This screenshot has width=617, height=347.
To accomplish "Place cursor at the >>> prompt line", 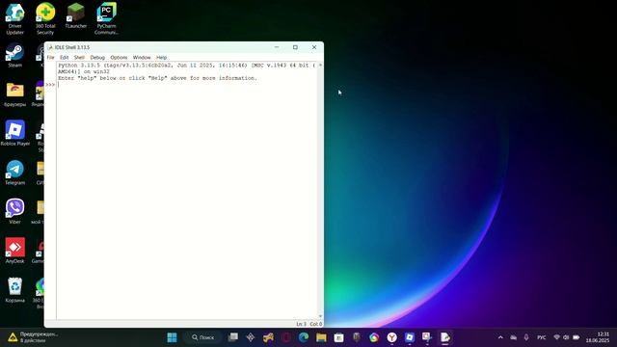I will pyautogui.click(x=187, y=85).
